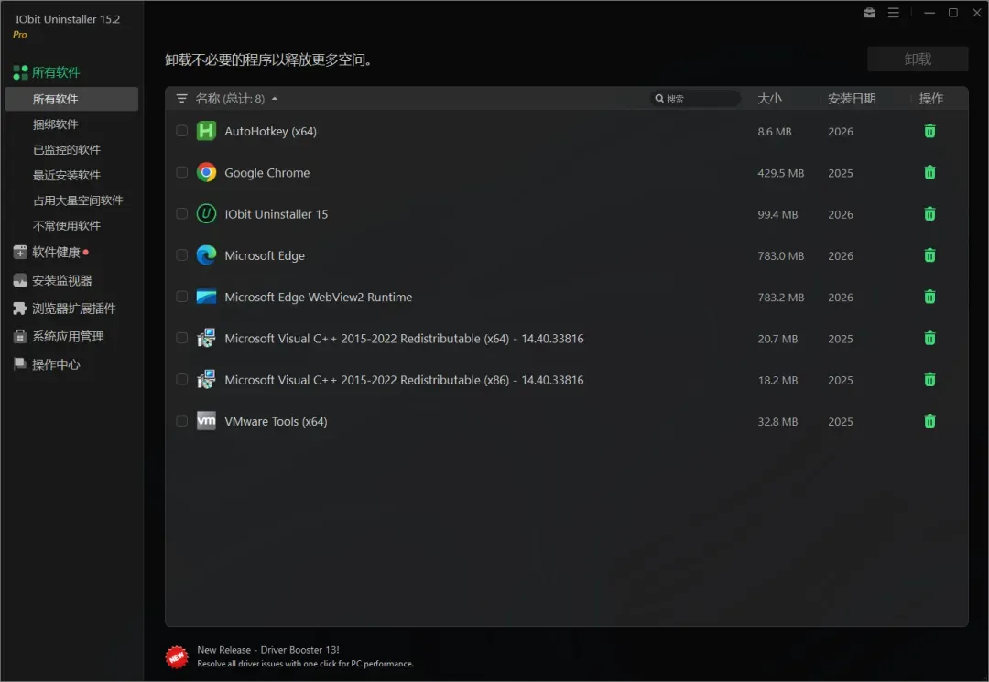Tick checkbox in the Microsoft Edge row
The width and height of the screenshot is (989, 682).
point(181,255)
